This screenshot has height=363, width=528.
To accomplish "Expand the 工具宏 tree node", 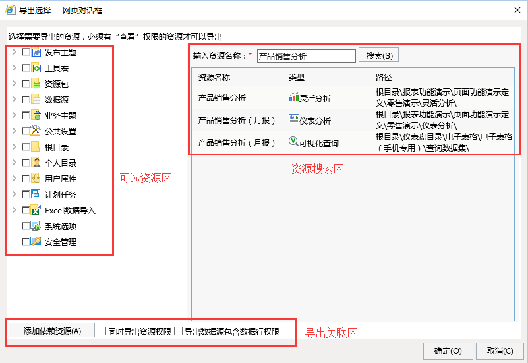I will [x=14, y=68].
